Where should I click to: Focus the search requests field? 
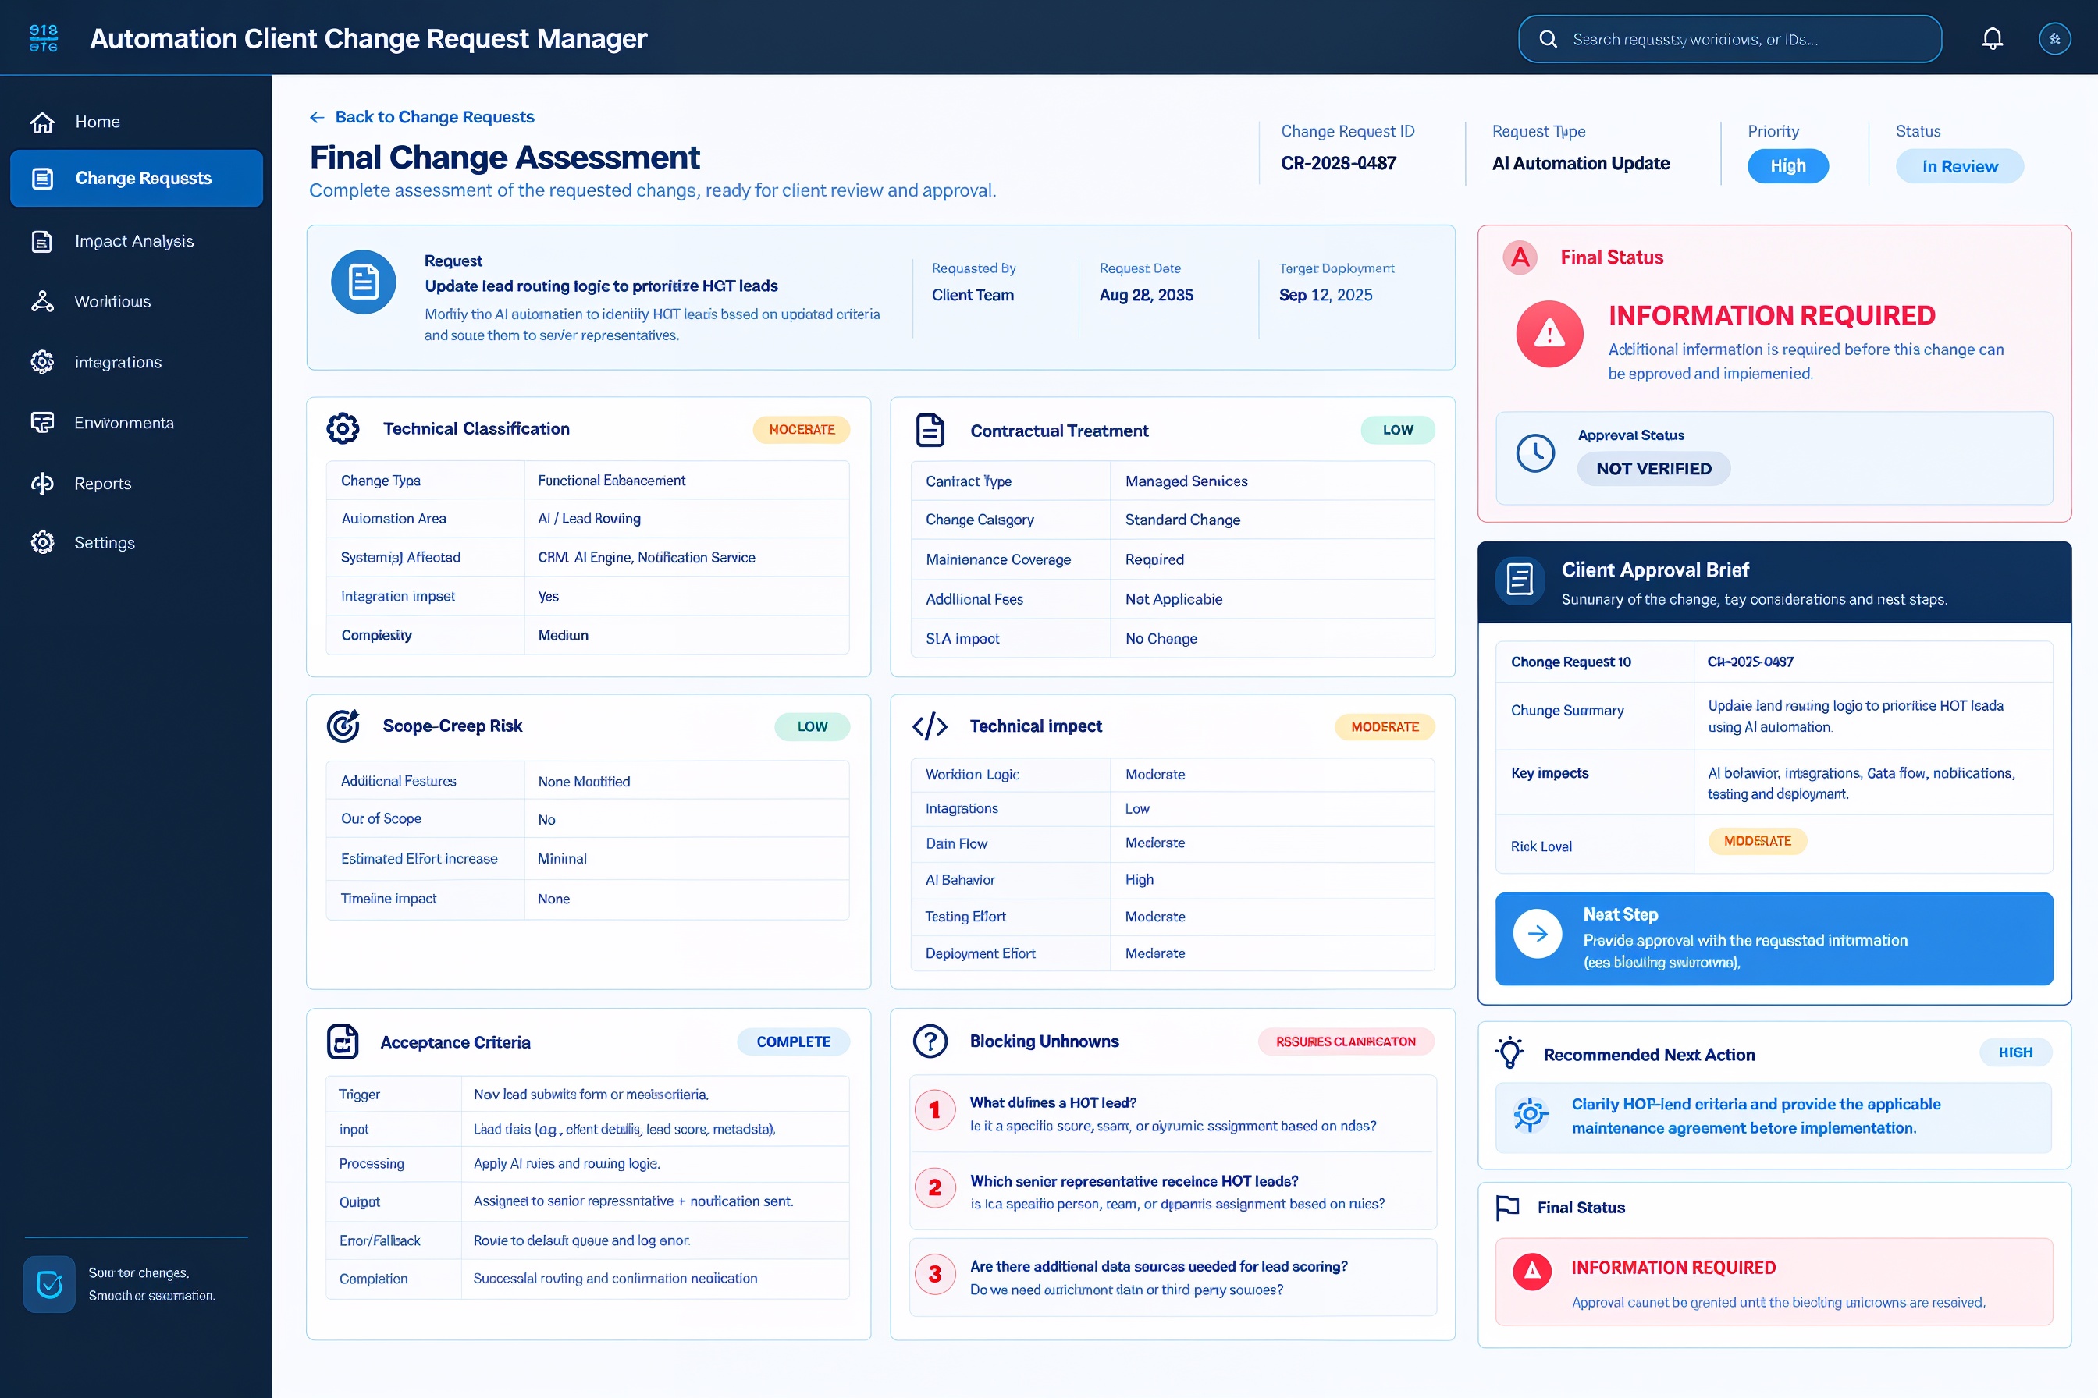click(1730, 39)
